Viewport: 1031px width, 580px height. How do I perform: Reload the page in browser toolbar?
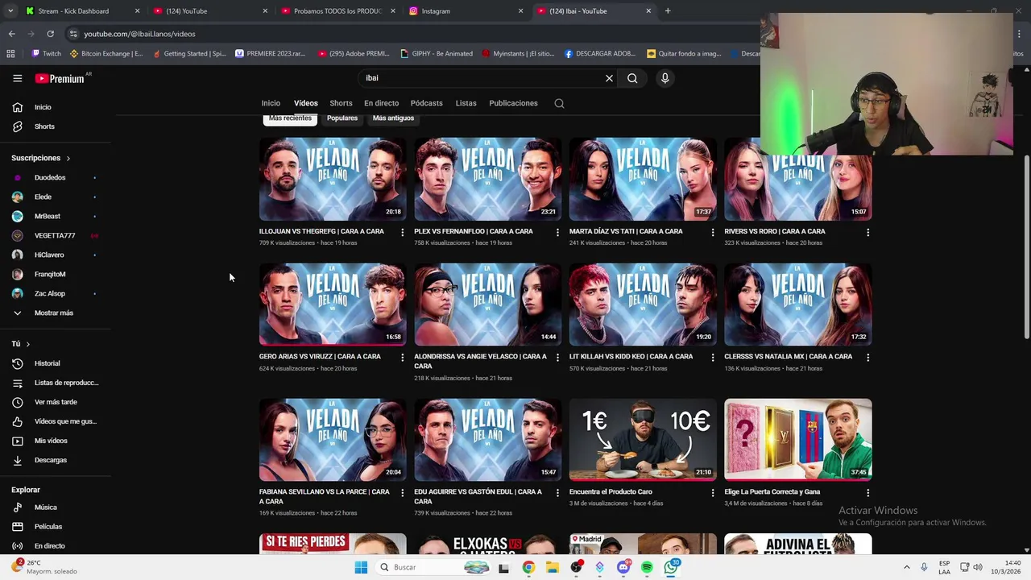[x=50, y=34]
